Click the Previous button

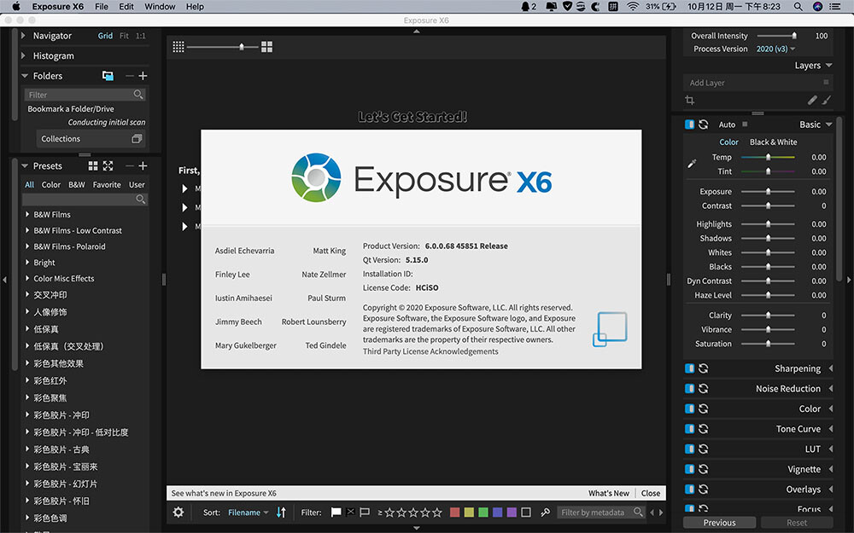719,523
